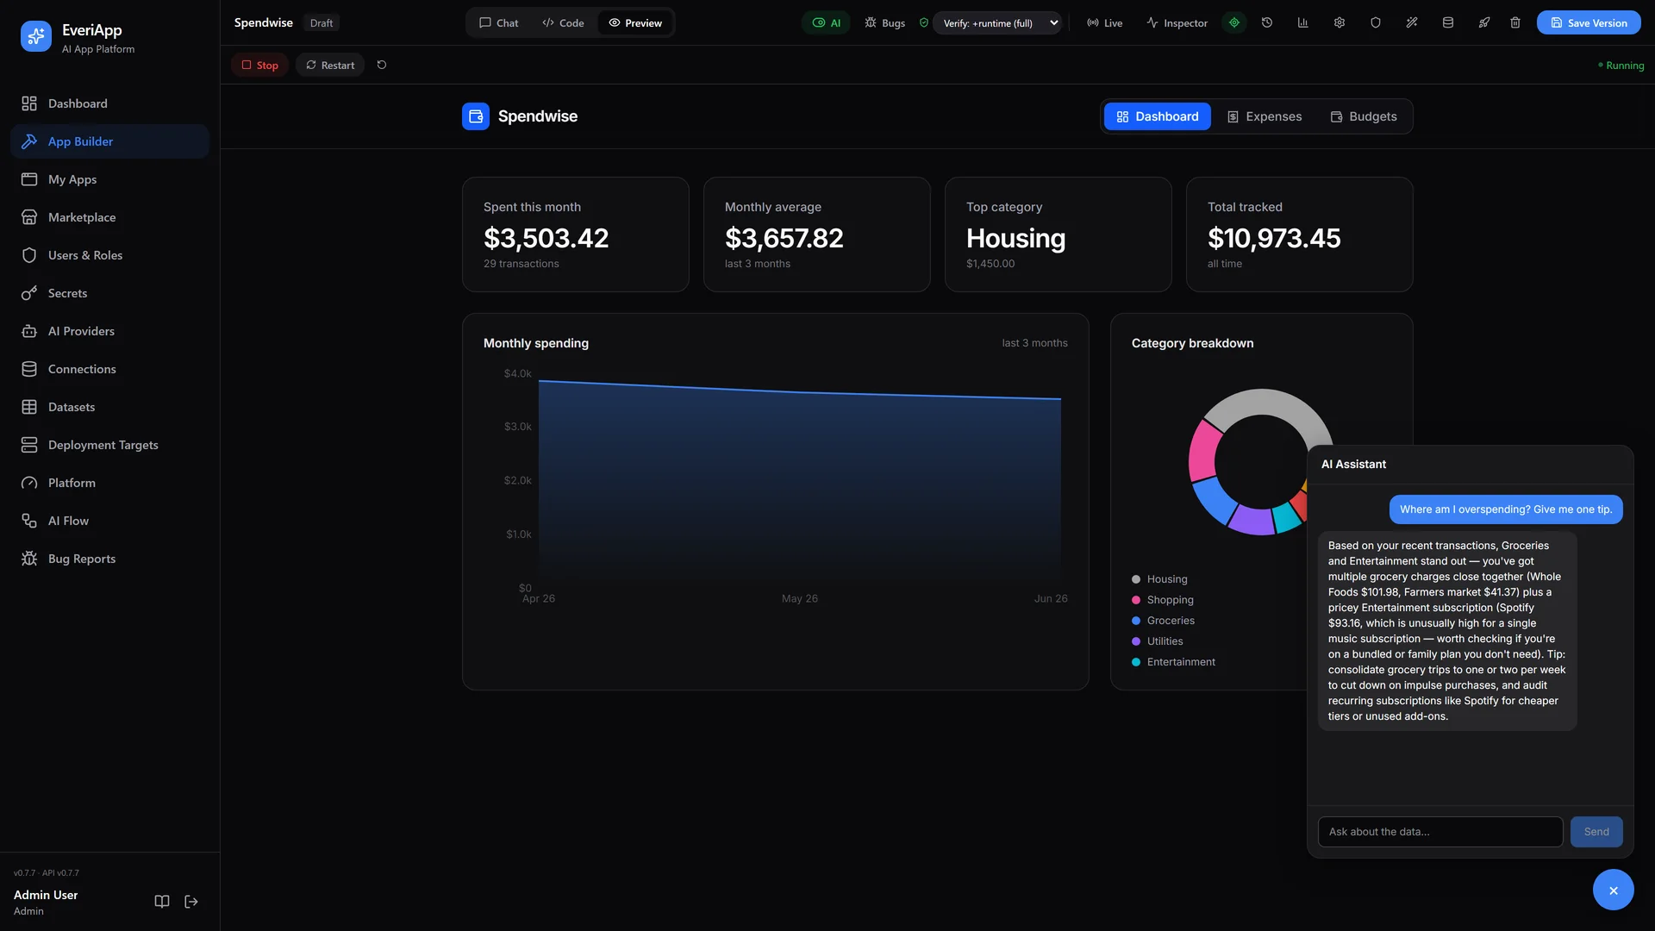Click the green verify shield icon
The image size is (1655, 931).
[x=924, y=23]
